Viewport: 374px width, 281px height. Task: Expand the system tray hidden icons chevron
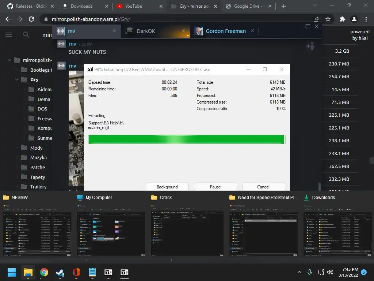[x=299, y=272]
